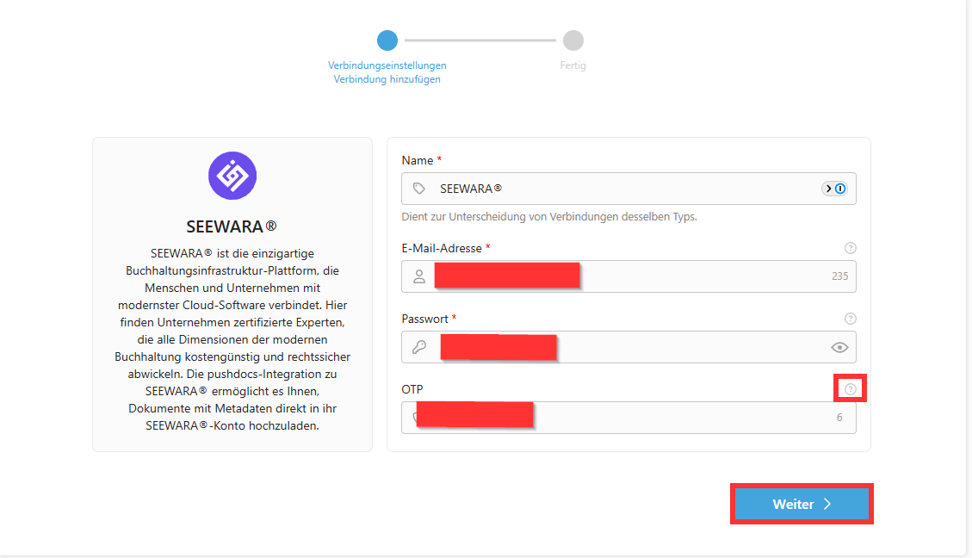This screenshot has height=558, width=972.
Task: Select the Verbindungseinstellungen step circle
Action: (x=387, y=40)
